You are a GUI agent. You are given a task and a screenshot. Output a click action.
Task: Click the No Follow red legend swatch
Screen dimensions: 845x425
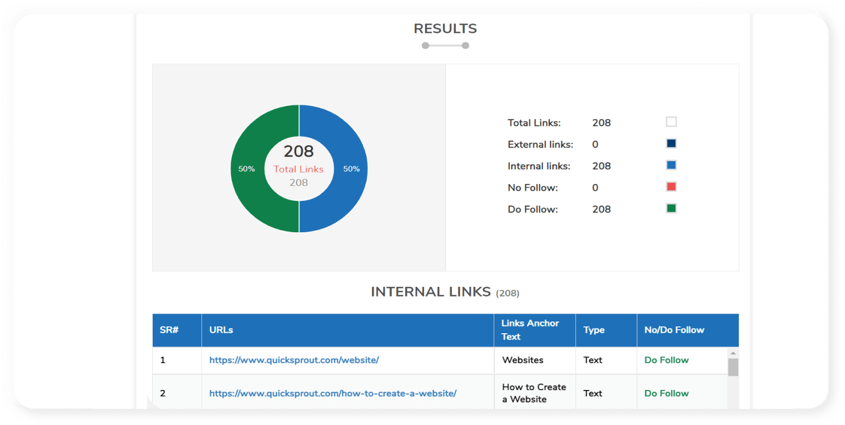pyautogui.click(x=671, y=187)
